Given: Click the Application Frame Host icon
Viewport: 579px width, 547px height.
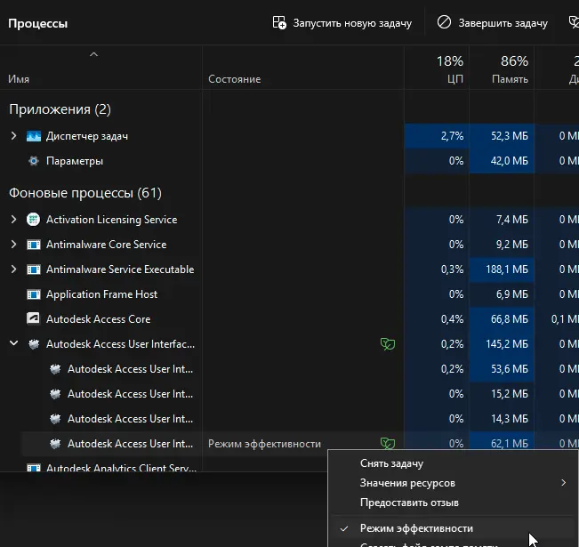Looking at the screenshot, I should point(34,294).
